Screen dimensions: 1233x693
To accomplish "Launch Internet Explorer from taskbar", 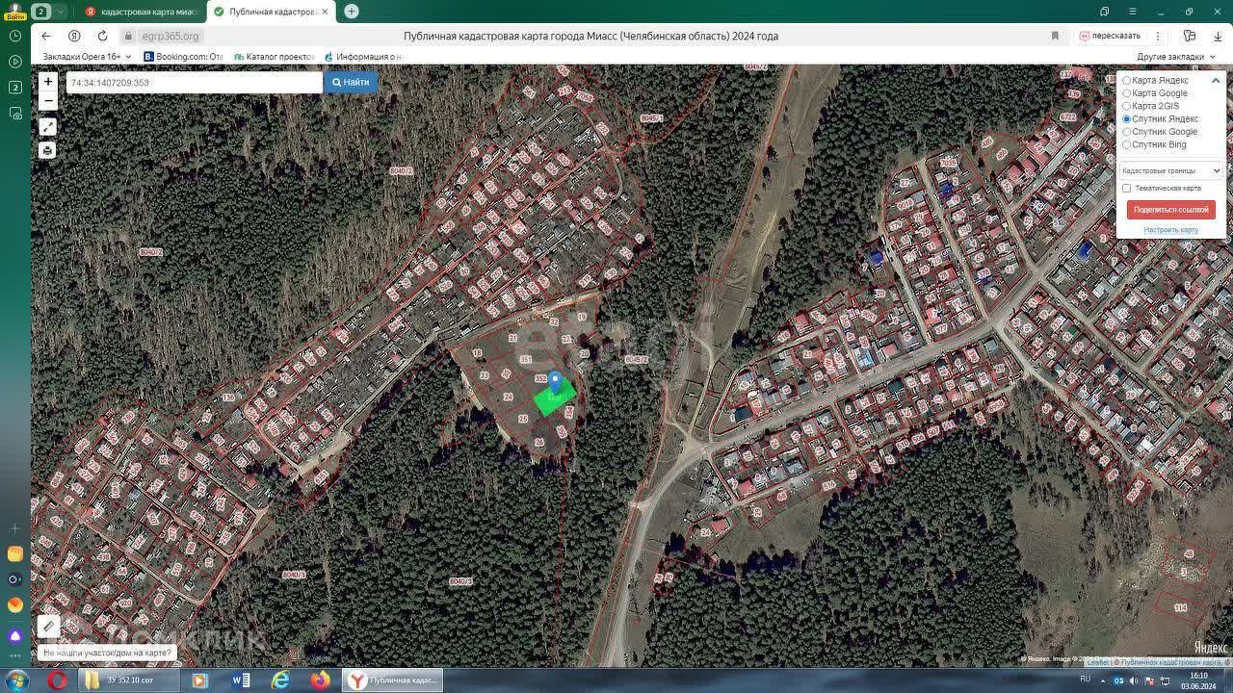I will click(x=280, y=680).
